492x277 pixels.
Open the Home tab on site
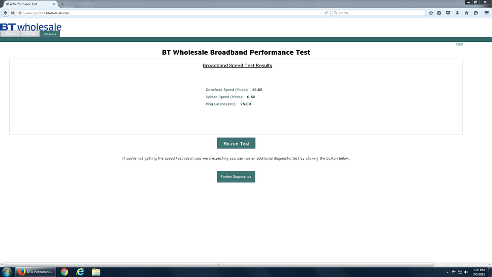[x=10, y=34]
